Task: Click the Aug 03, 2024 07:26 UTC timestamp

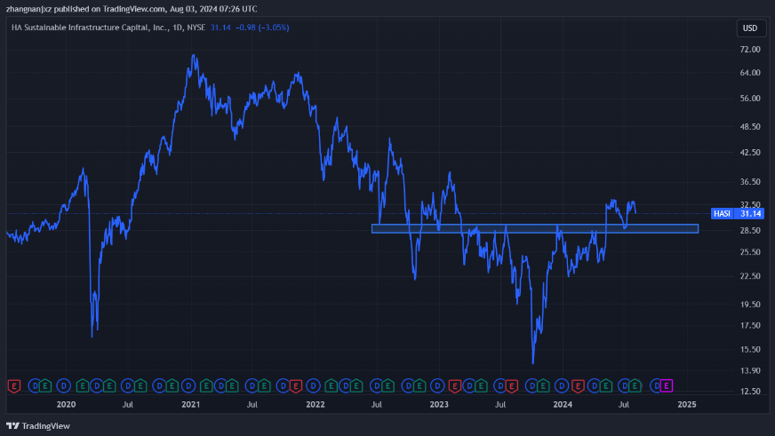Action: [213, 9]
